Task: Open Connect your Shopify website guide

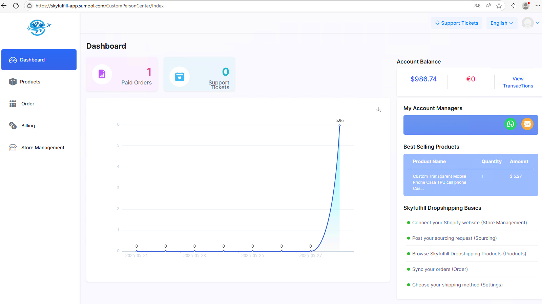Action: (x=470, y=223)
